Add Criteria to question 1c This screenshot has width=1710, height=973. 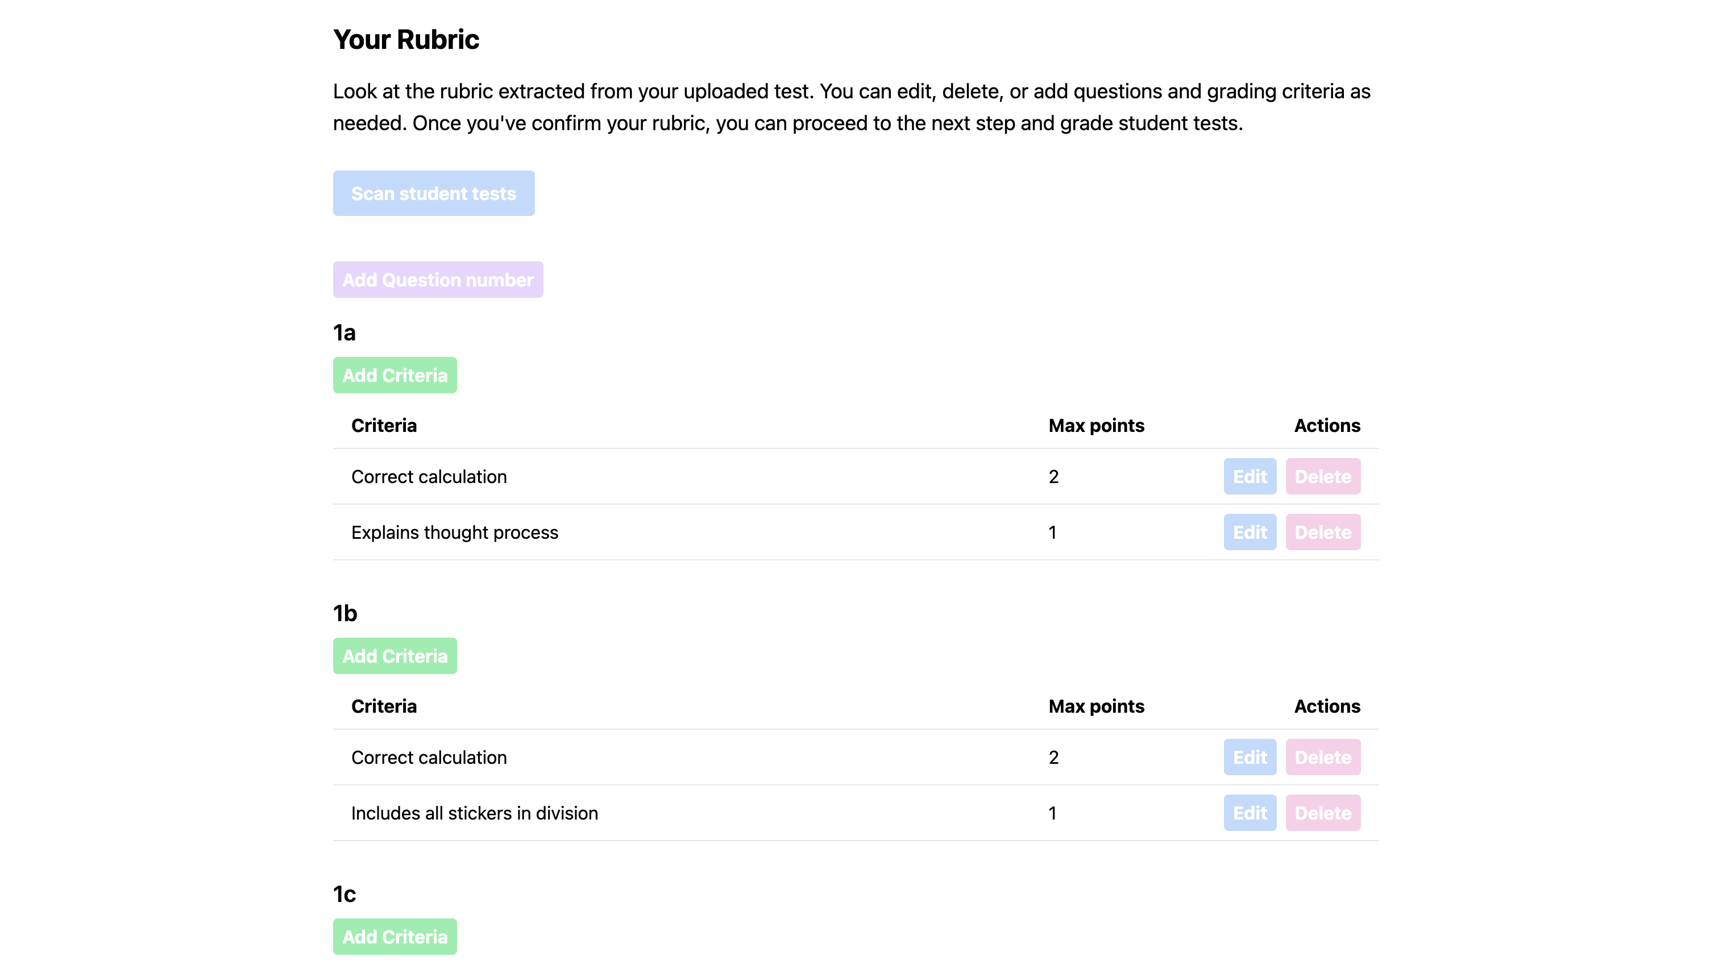pyautogui.click(x=395, y=936)
